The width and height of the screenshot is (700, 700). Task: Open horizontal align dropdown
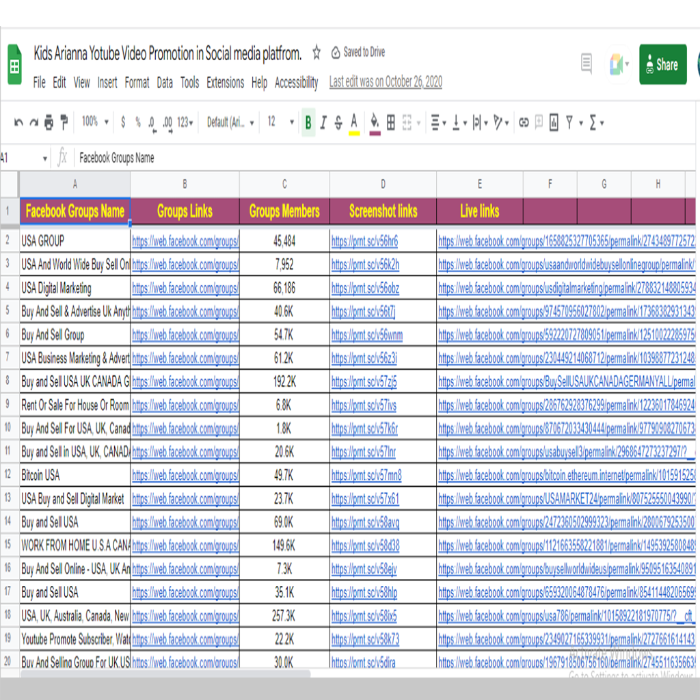click(x=438, y=122)
